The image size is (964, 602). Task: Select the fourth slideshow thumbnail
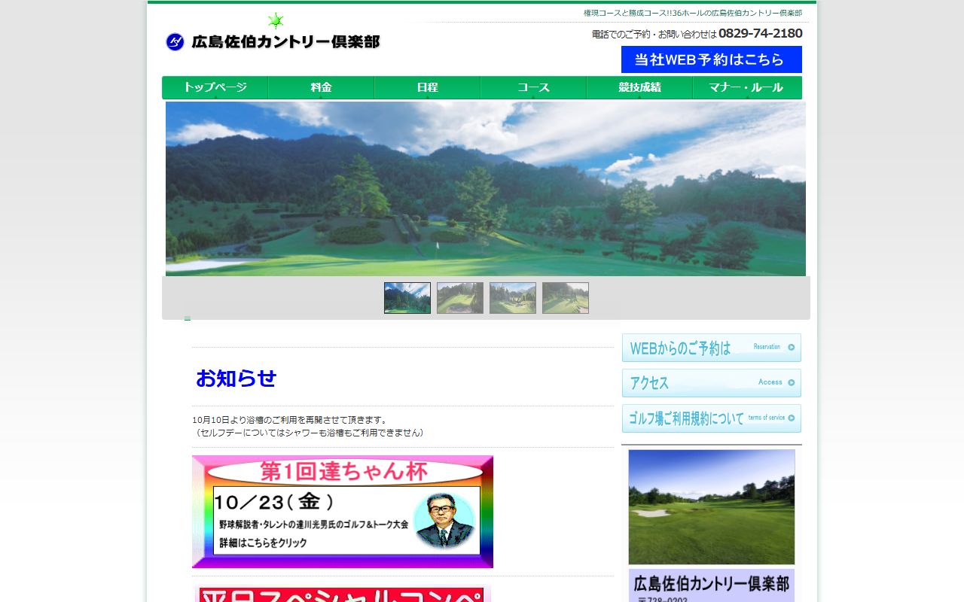pyautogui.click(x=566, y=298)
